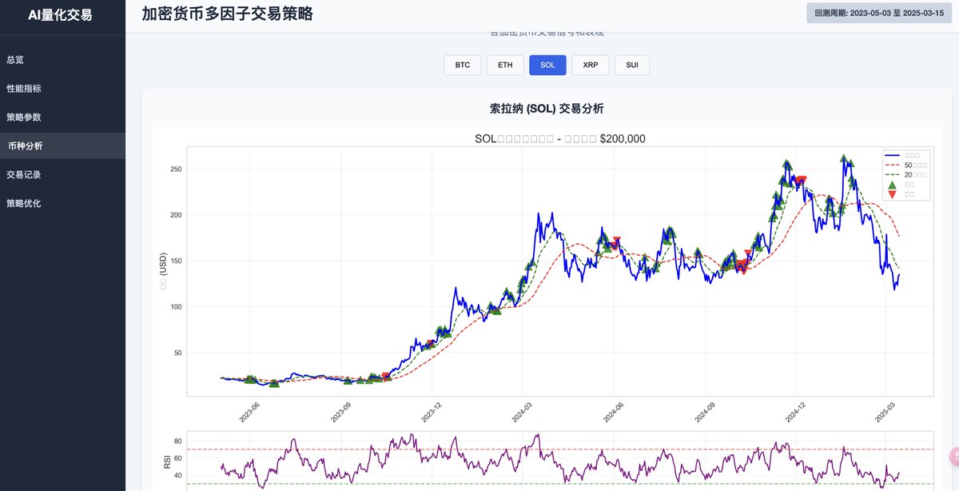The width and height of the screenshot is (959, 491).
Task: Click the 60 RSI axis value
Action: click(x=179, y=457)
